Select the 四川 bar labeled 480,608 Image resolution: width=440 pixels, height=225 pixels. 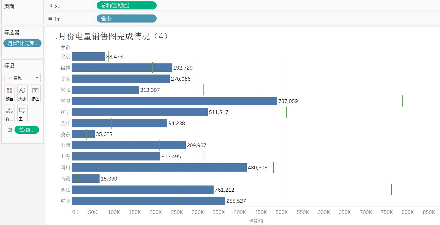tap(159, 167)
